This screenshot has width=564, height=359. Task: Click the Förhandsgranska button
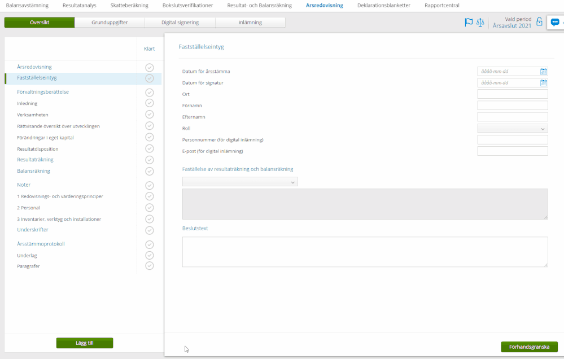529,347
